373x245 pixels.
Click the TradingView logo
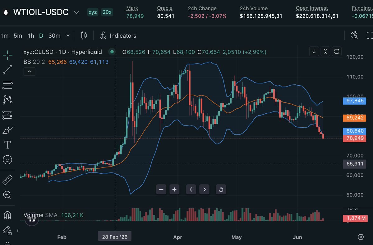click(x=32, y=219)
